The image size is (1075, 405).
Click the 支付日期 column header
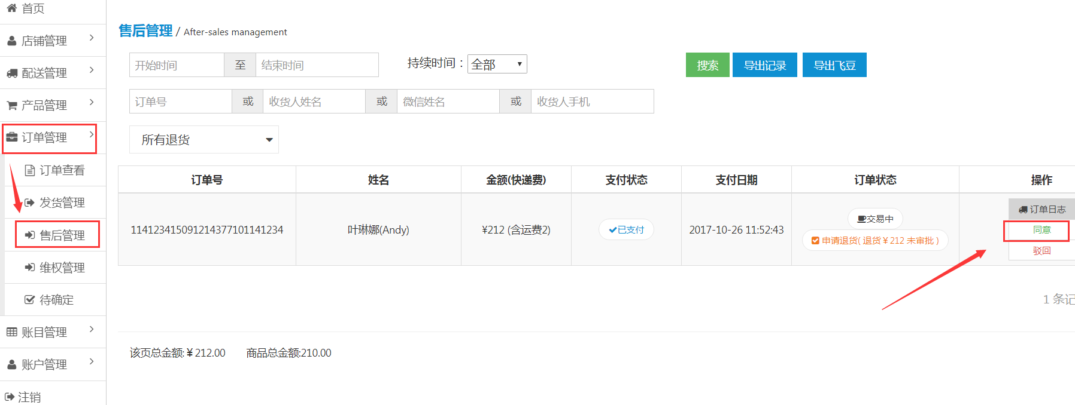(736, 180)
